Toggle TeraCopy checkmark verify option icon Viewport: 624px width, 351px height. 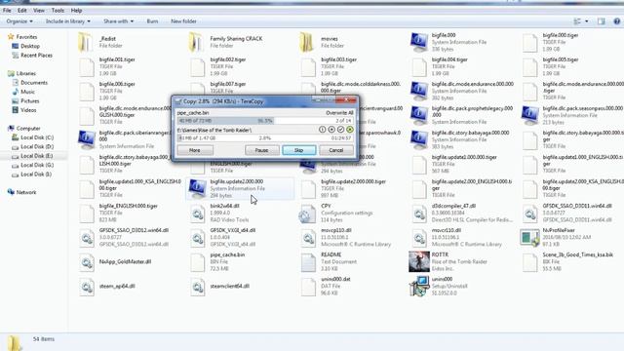pyautogui.click(x=340, y=130)
